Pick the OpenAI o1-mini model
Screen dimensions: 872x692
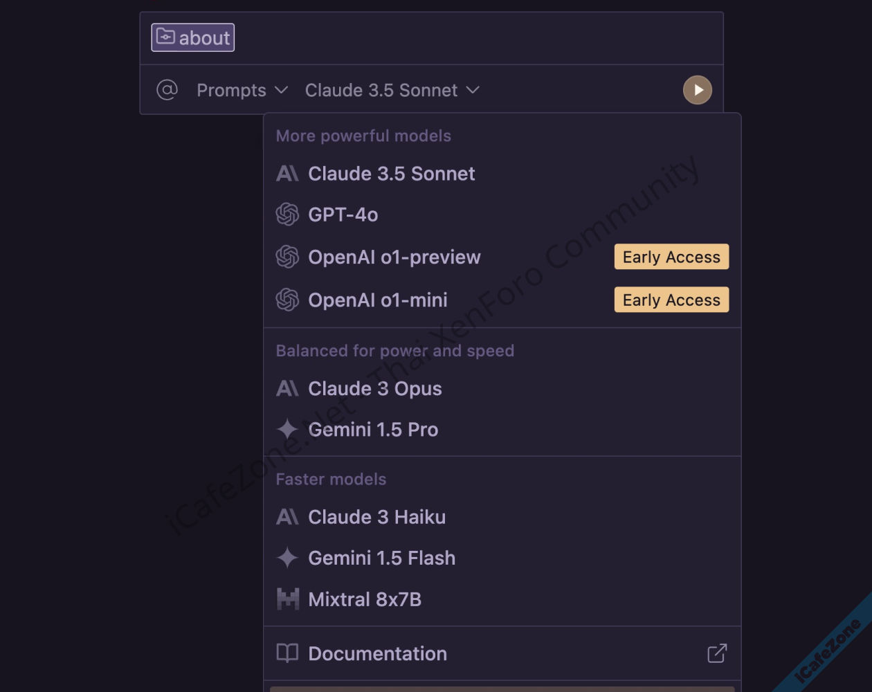click(x=377, y=300)
